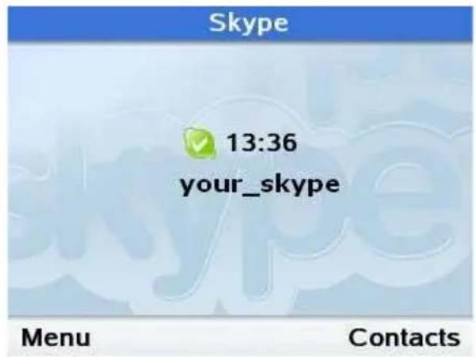Click the green online status icon
This screenshot has height=357, width=476.
[x=199, y=142]
